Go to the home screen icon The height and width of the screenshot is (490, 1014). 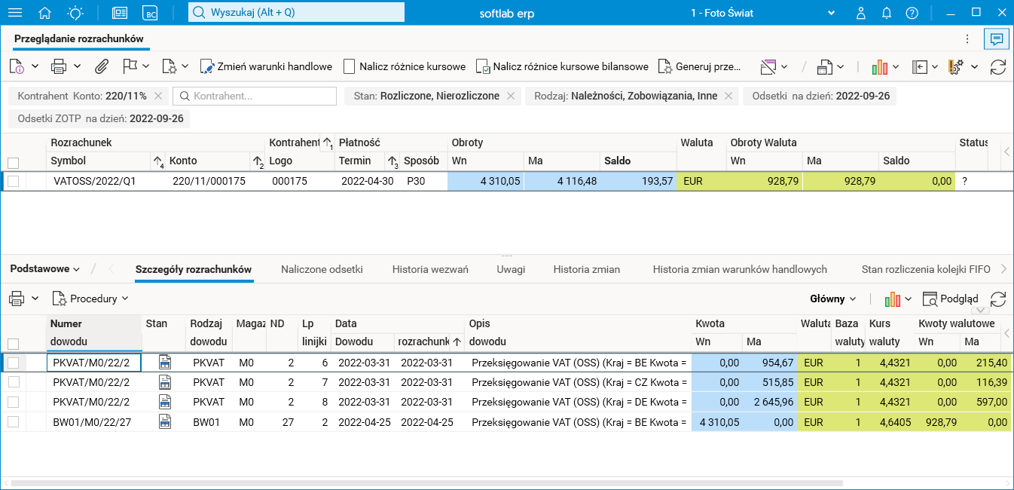(x=45, y=13)
